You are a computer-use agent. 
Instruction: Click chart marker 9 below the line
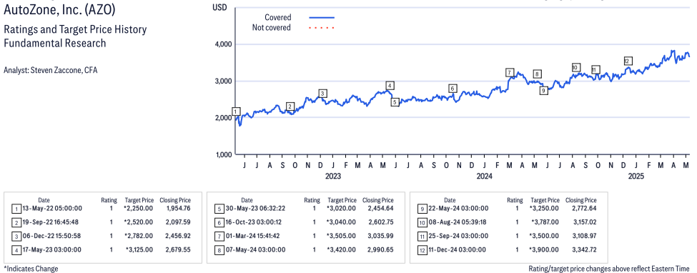point(543,90)
